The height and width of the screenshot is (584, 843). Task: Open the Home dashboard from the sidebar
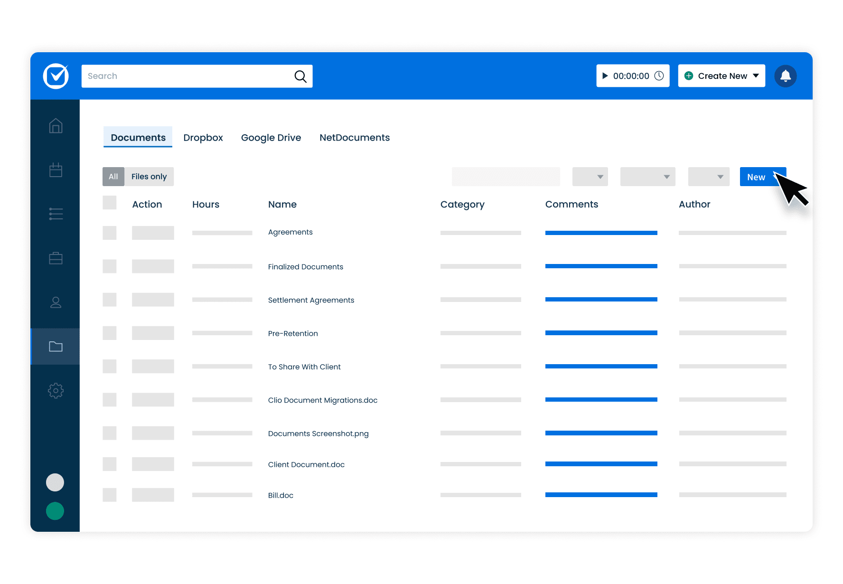55,126
